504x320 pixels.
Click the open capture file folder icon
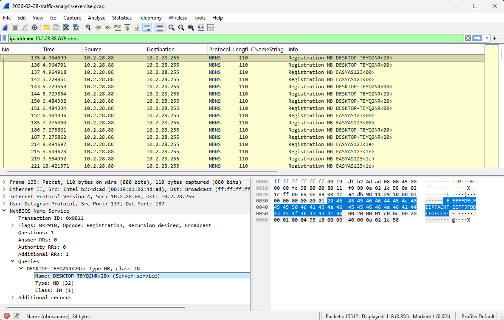[46, 28]
